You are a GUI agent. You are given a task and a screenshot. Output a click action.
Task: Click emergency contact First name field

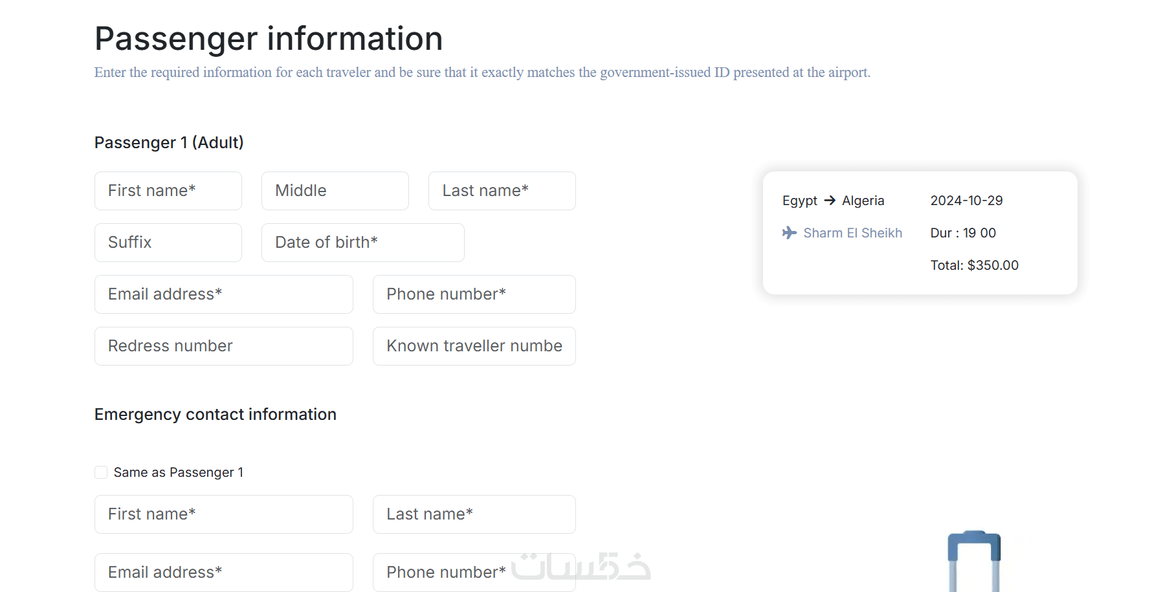[223, 514]
